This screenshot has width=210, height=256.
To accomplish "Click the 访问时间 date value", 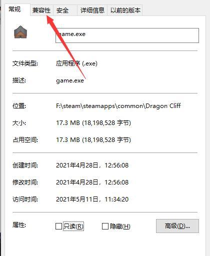I will click(x=92, y=199).
